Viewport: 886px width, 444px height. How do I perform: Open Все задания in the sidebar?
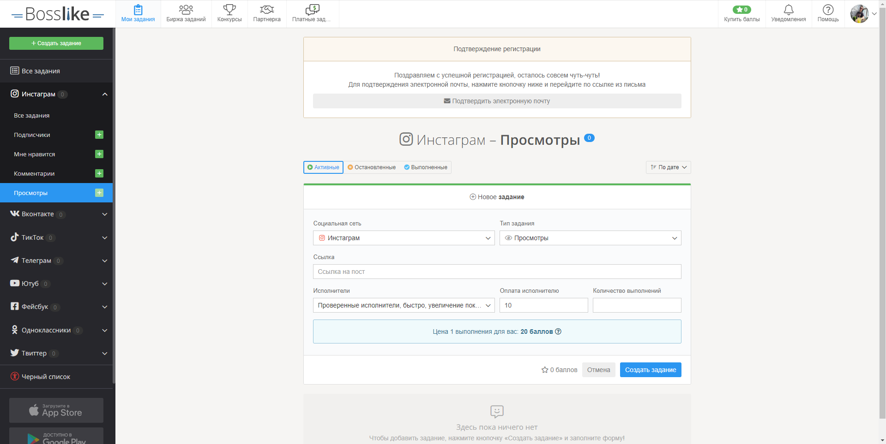56,71
